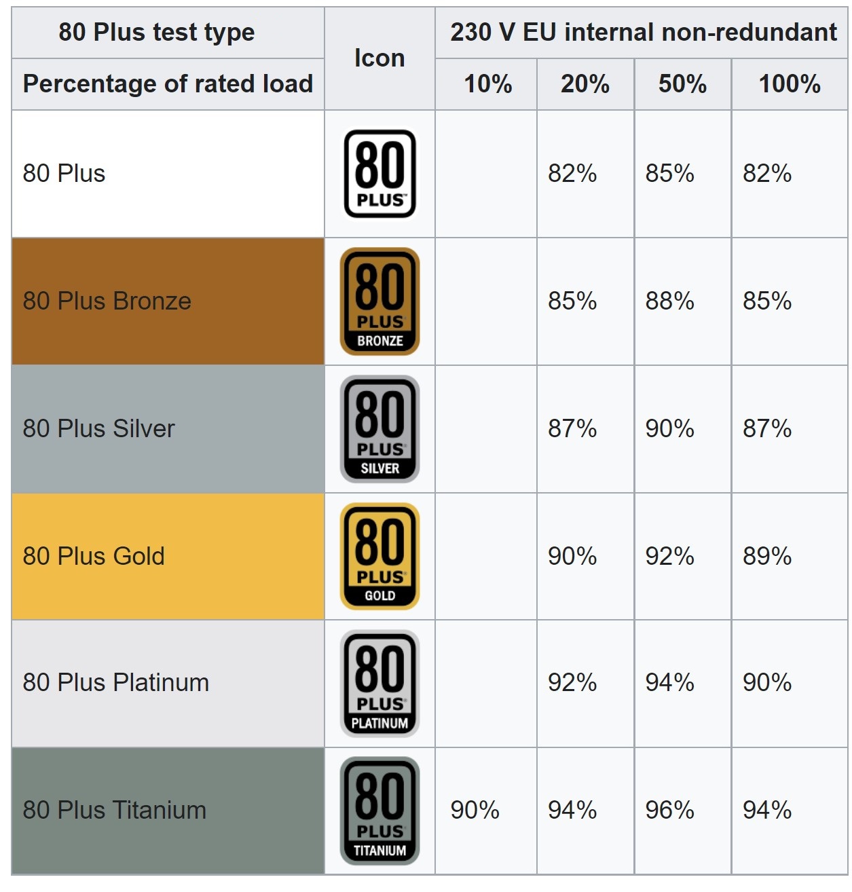Click the 50% load column header

682,84
